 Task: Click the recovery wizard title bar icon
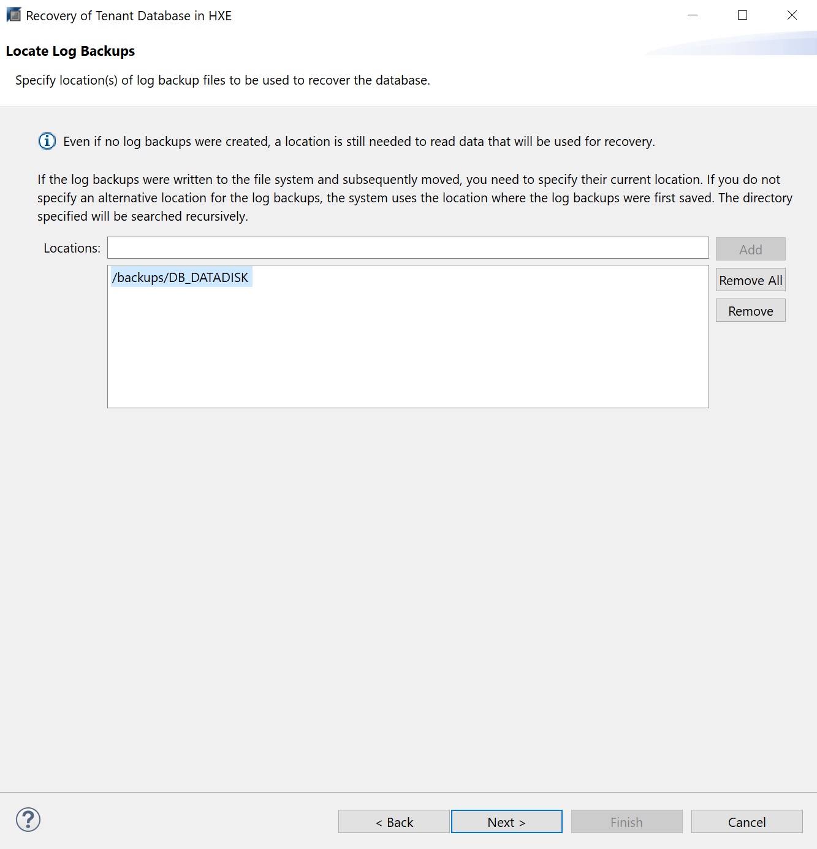(13, 15)
